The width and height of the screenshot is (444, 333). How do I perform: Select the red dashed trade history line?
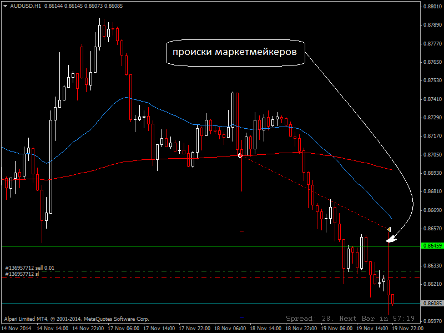click(x=314, y=192)
